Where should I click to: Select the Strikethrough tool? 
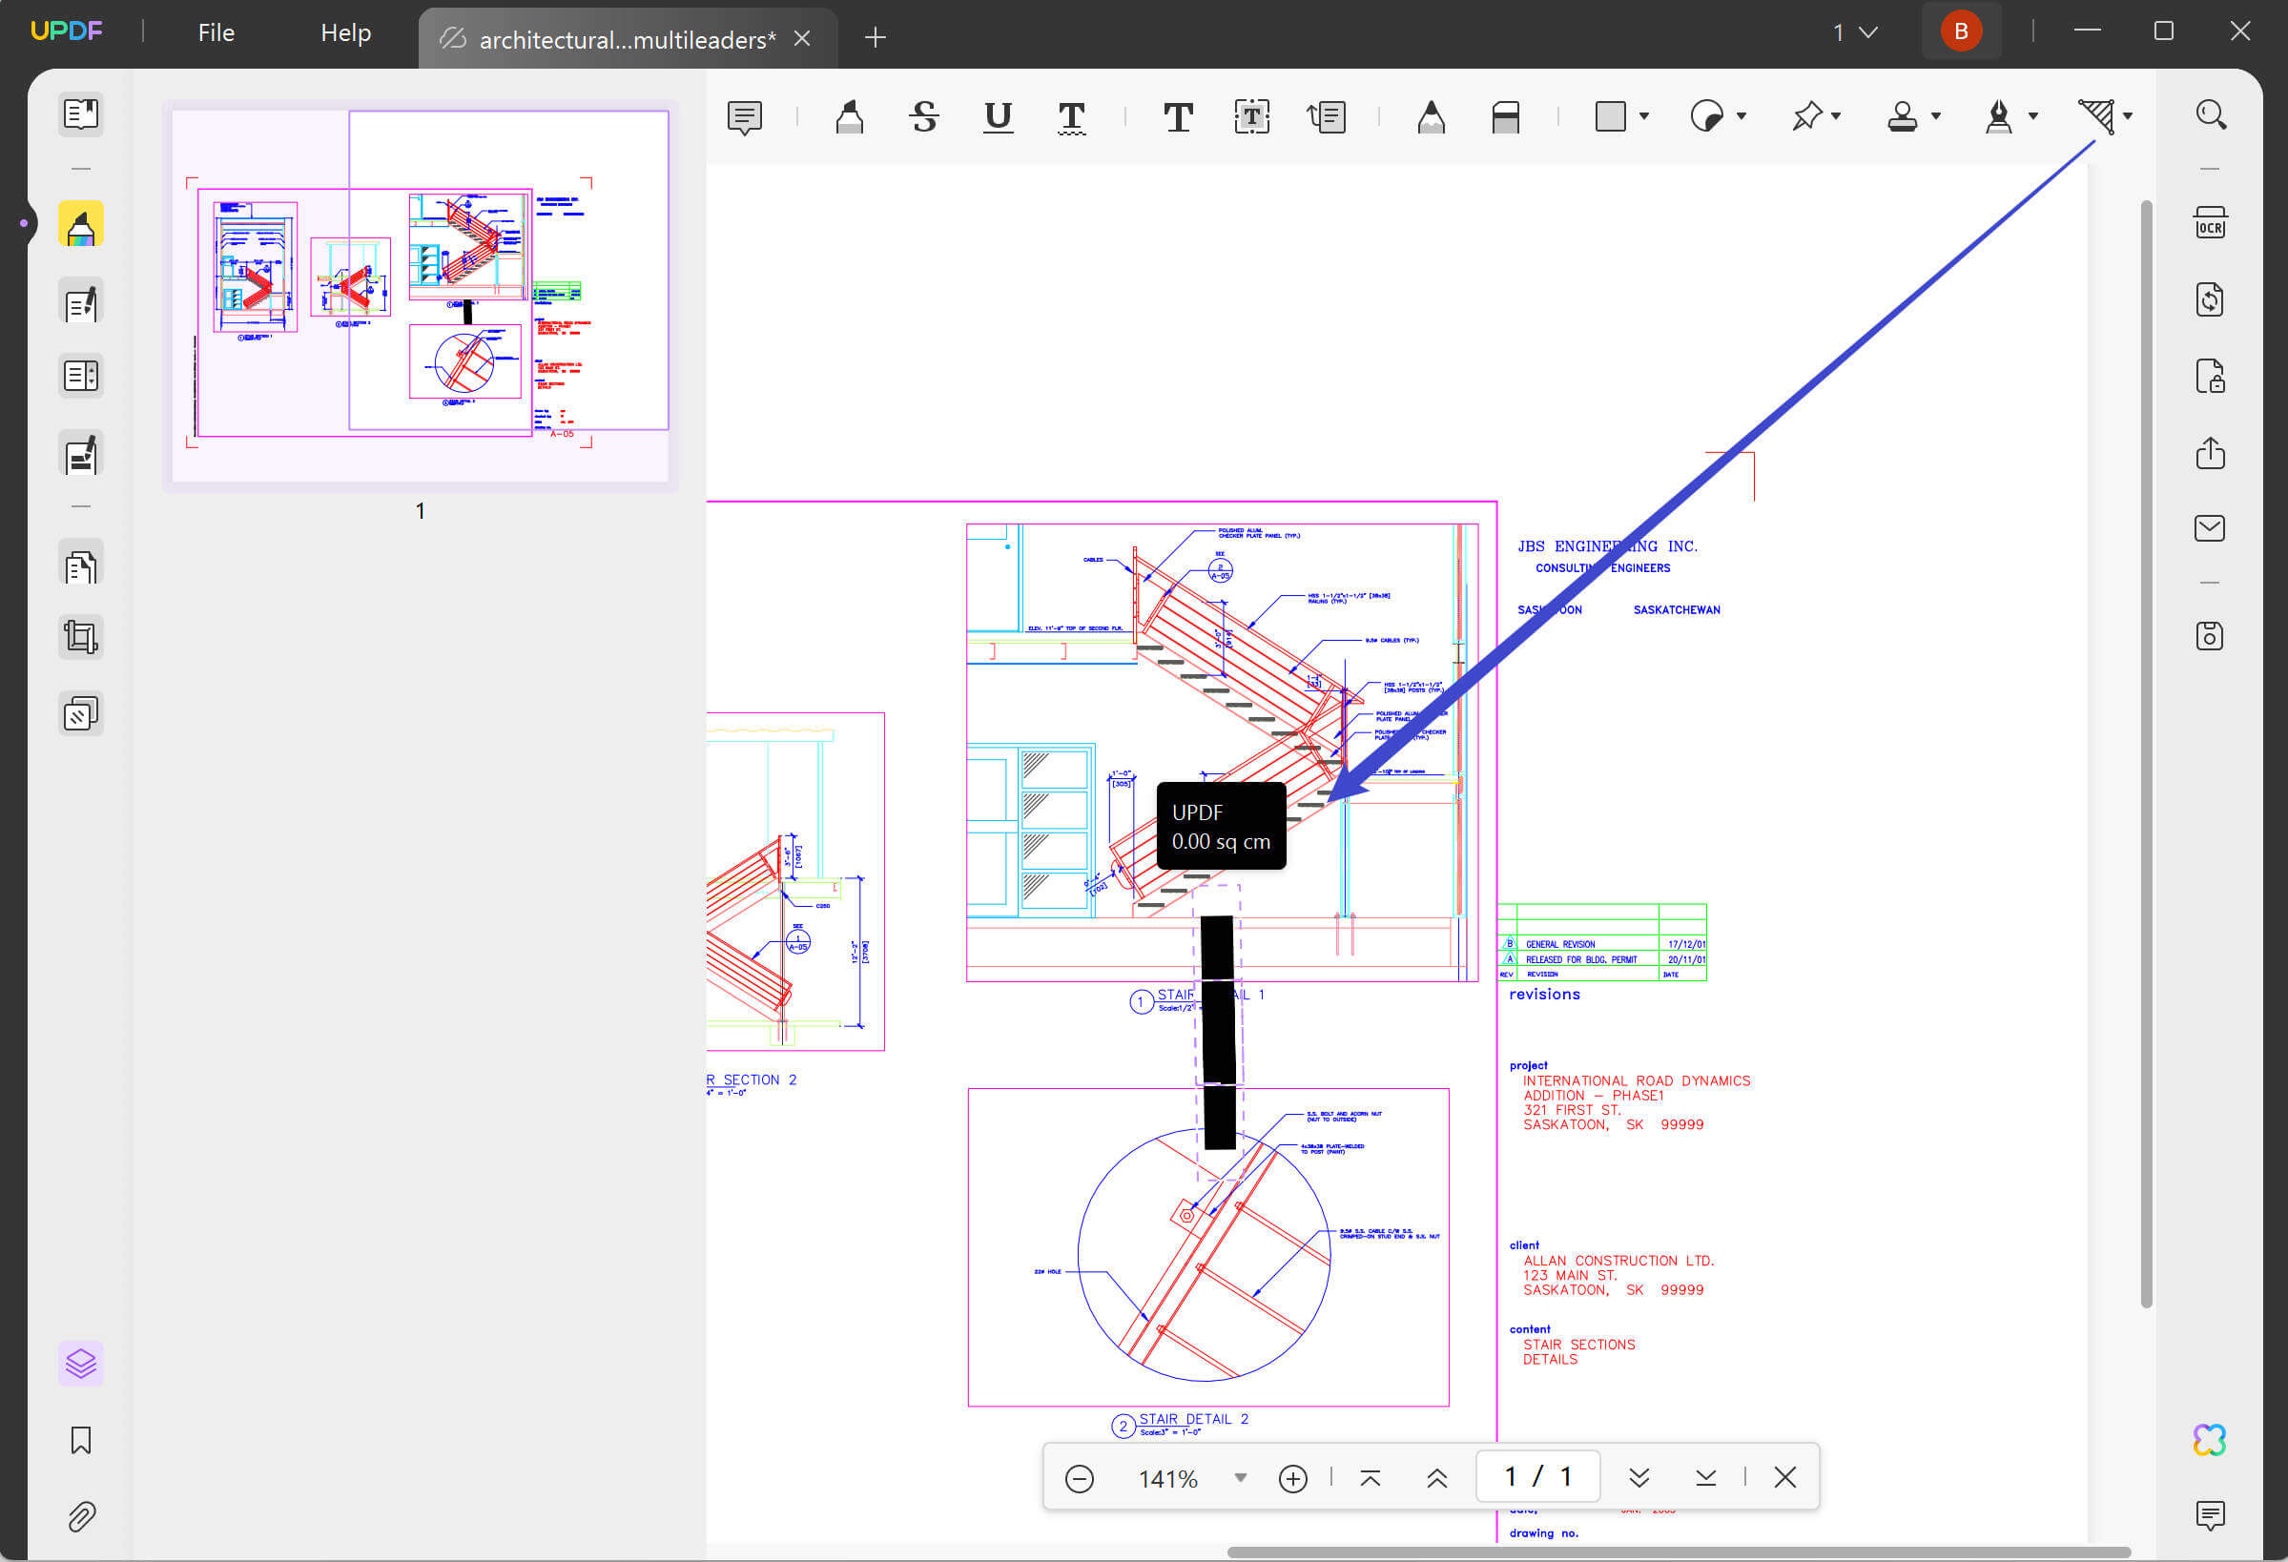coord(923,117)
